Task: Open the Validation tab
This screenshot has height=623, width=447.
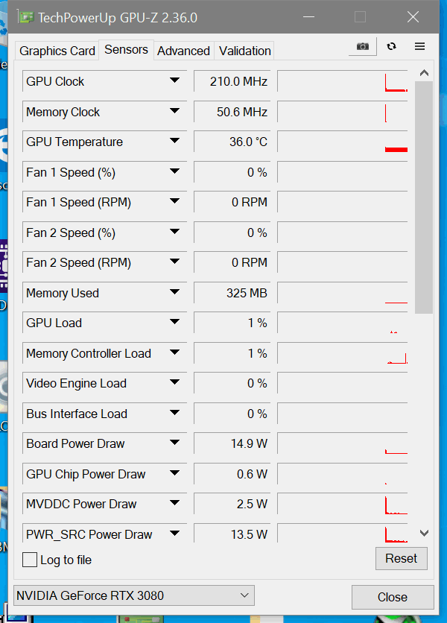Action: point(244,51)
